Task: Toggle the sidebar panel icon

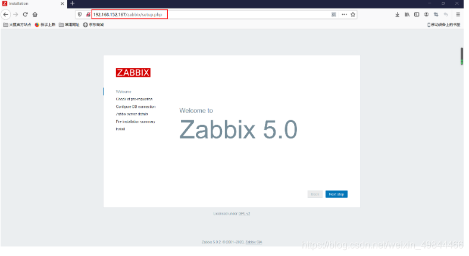Action: pyautogui.click(x=417, y=14)
